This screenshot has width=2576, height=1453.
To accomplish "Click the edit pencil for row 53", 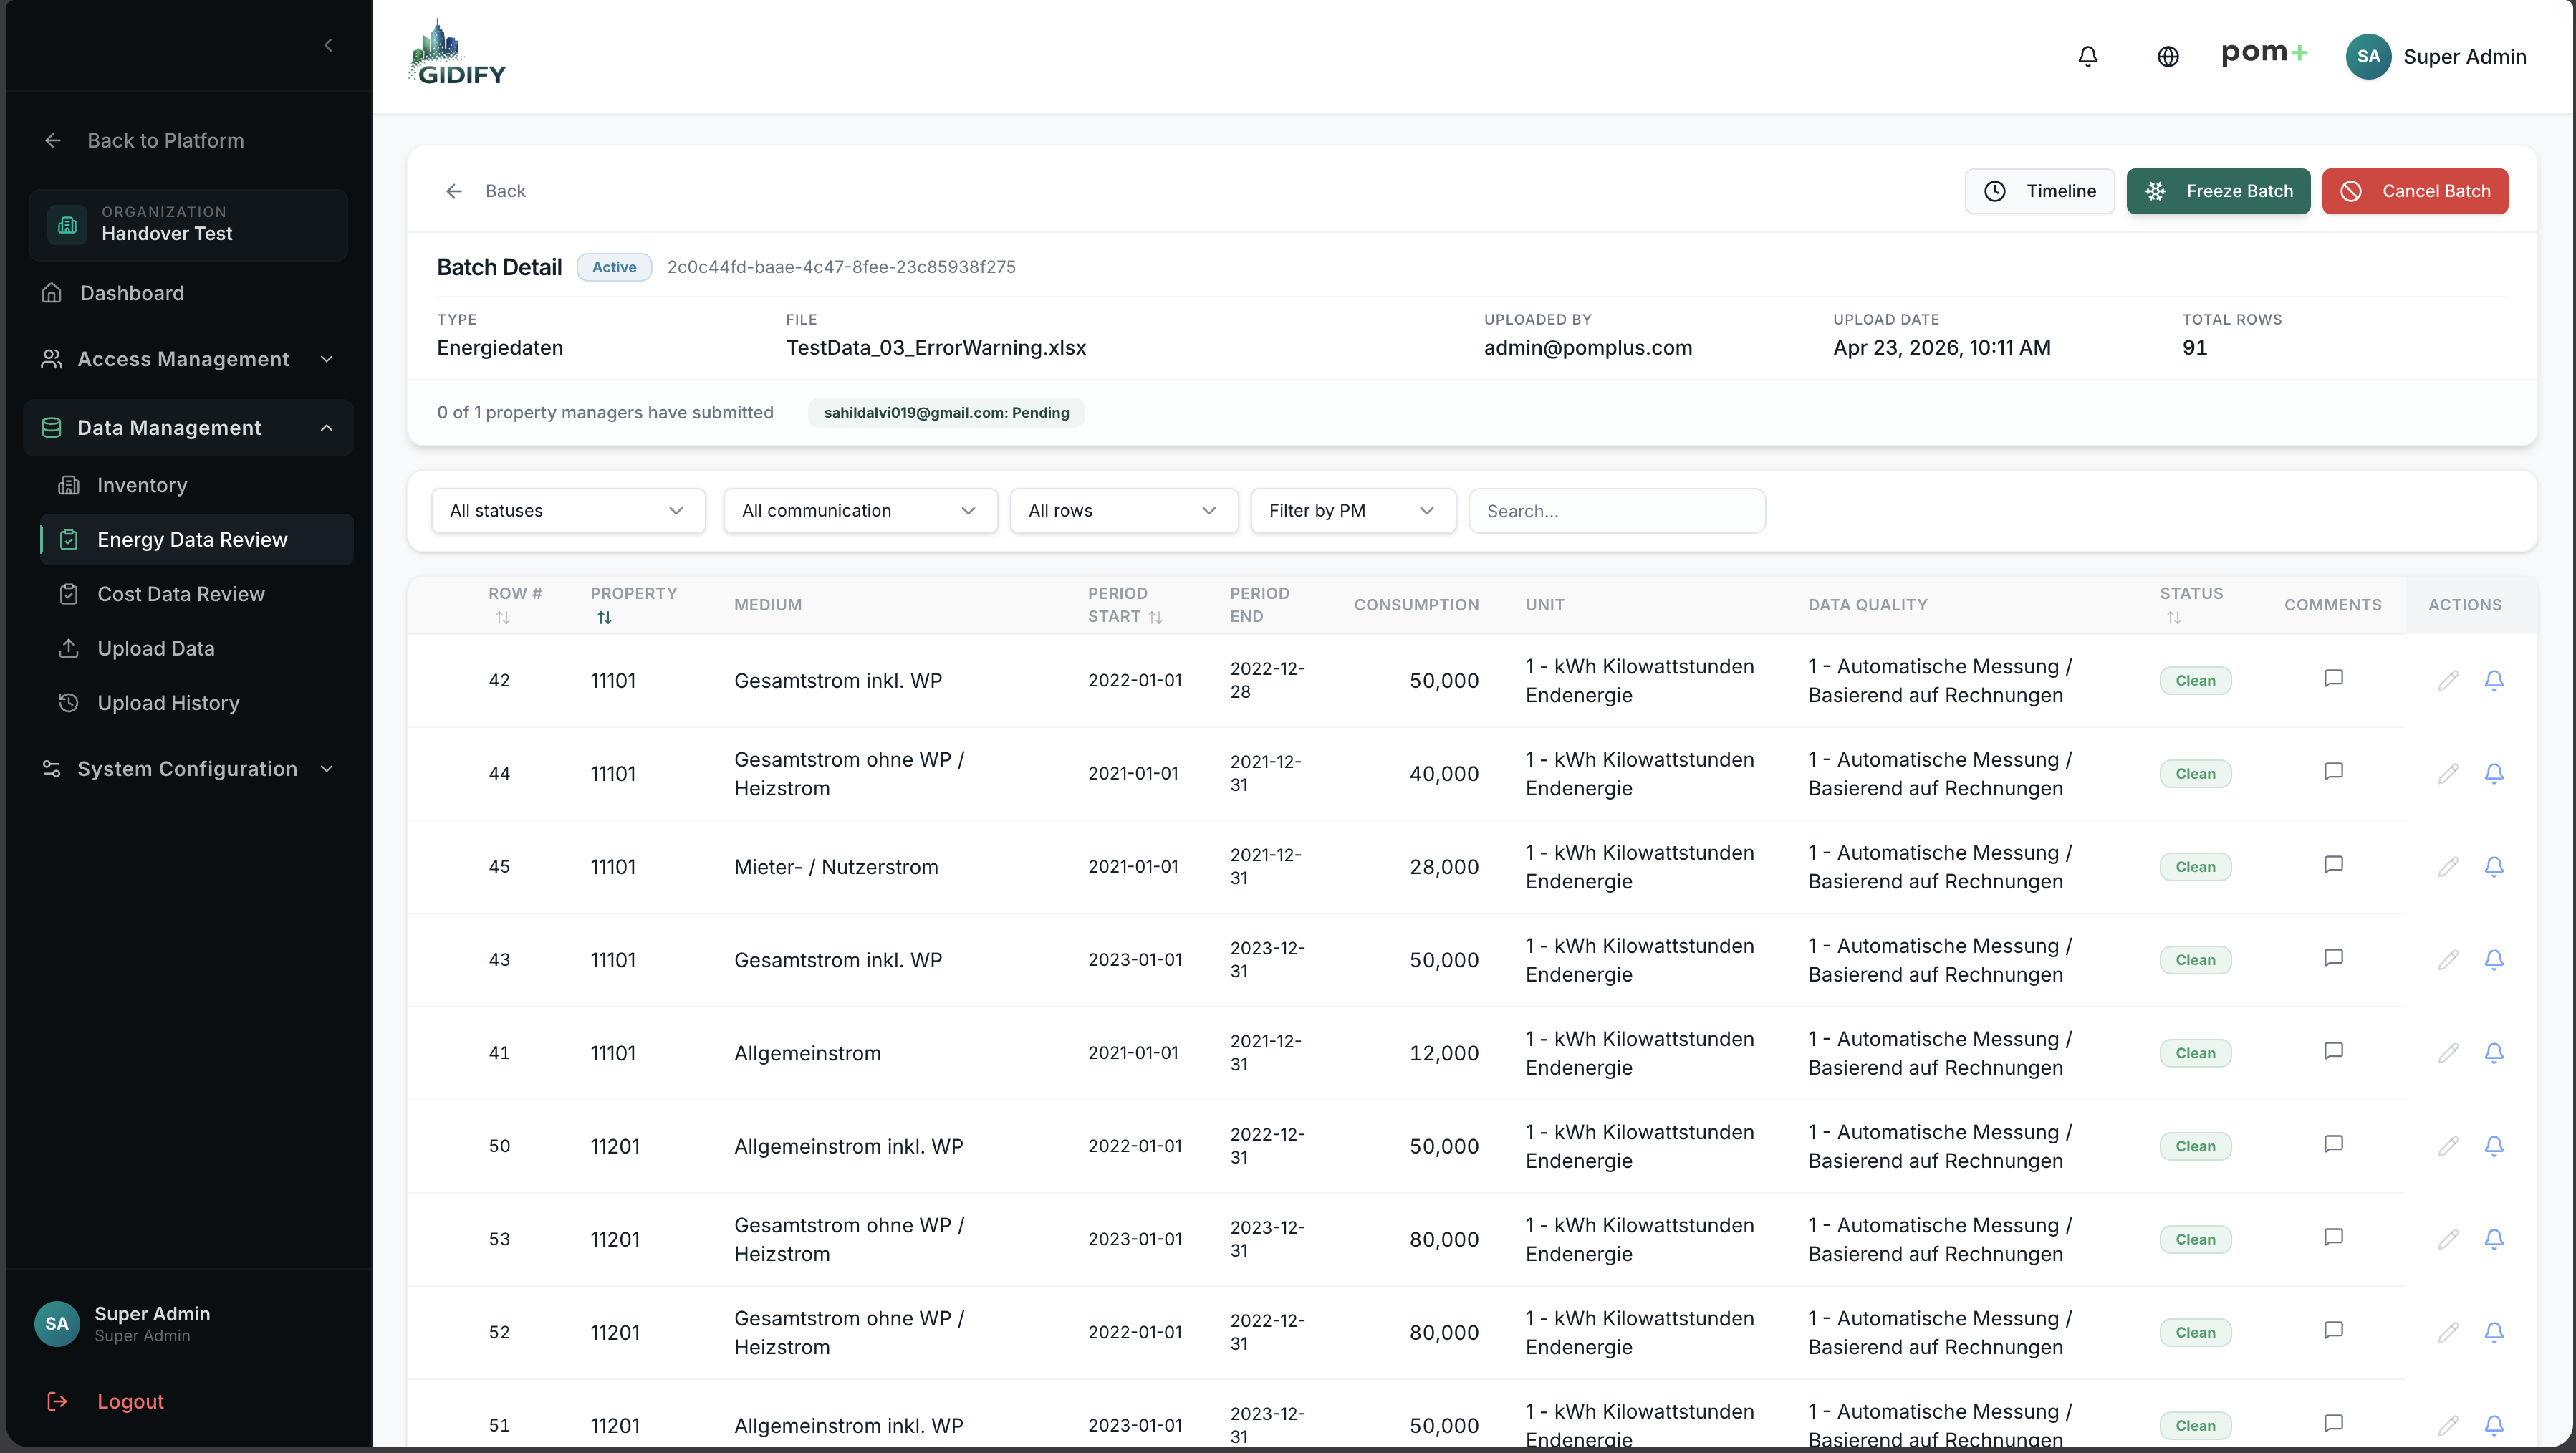I will coord(2447,1239).
